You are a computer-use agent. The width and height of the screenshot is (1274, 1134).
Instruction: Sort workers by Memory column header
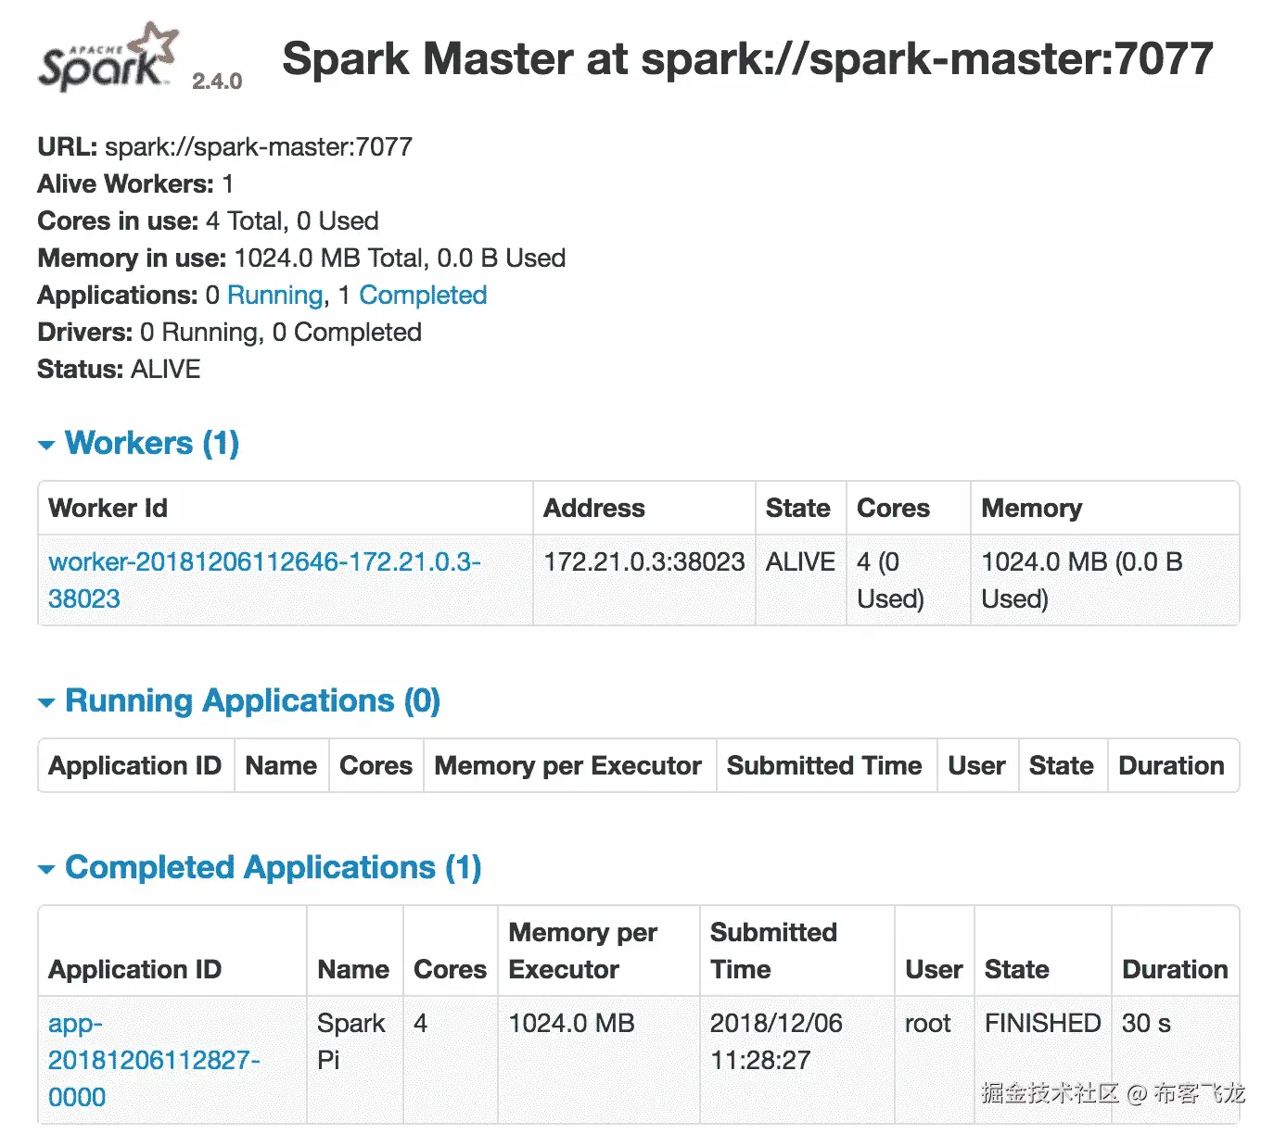[1032, 508]
